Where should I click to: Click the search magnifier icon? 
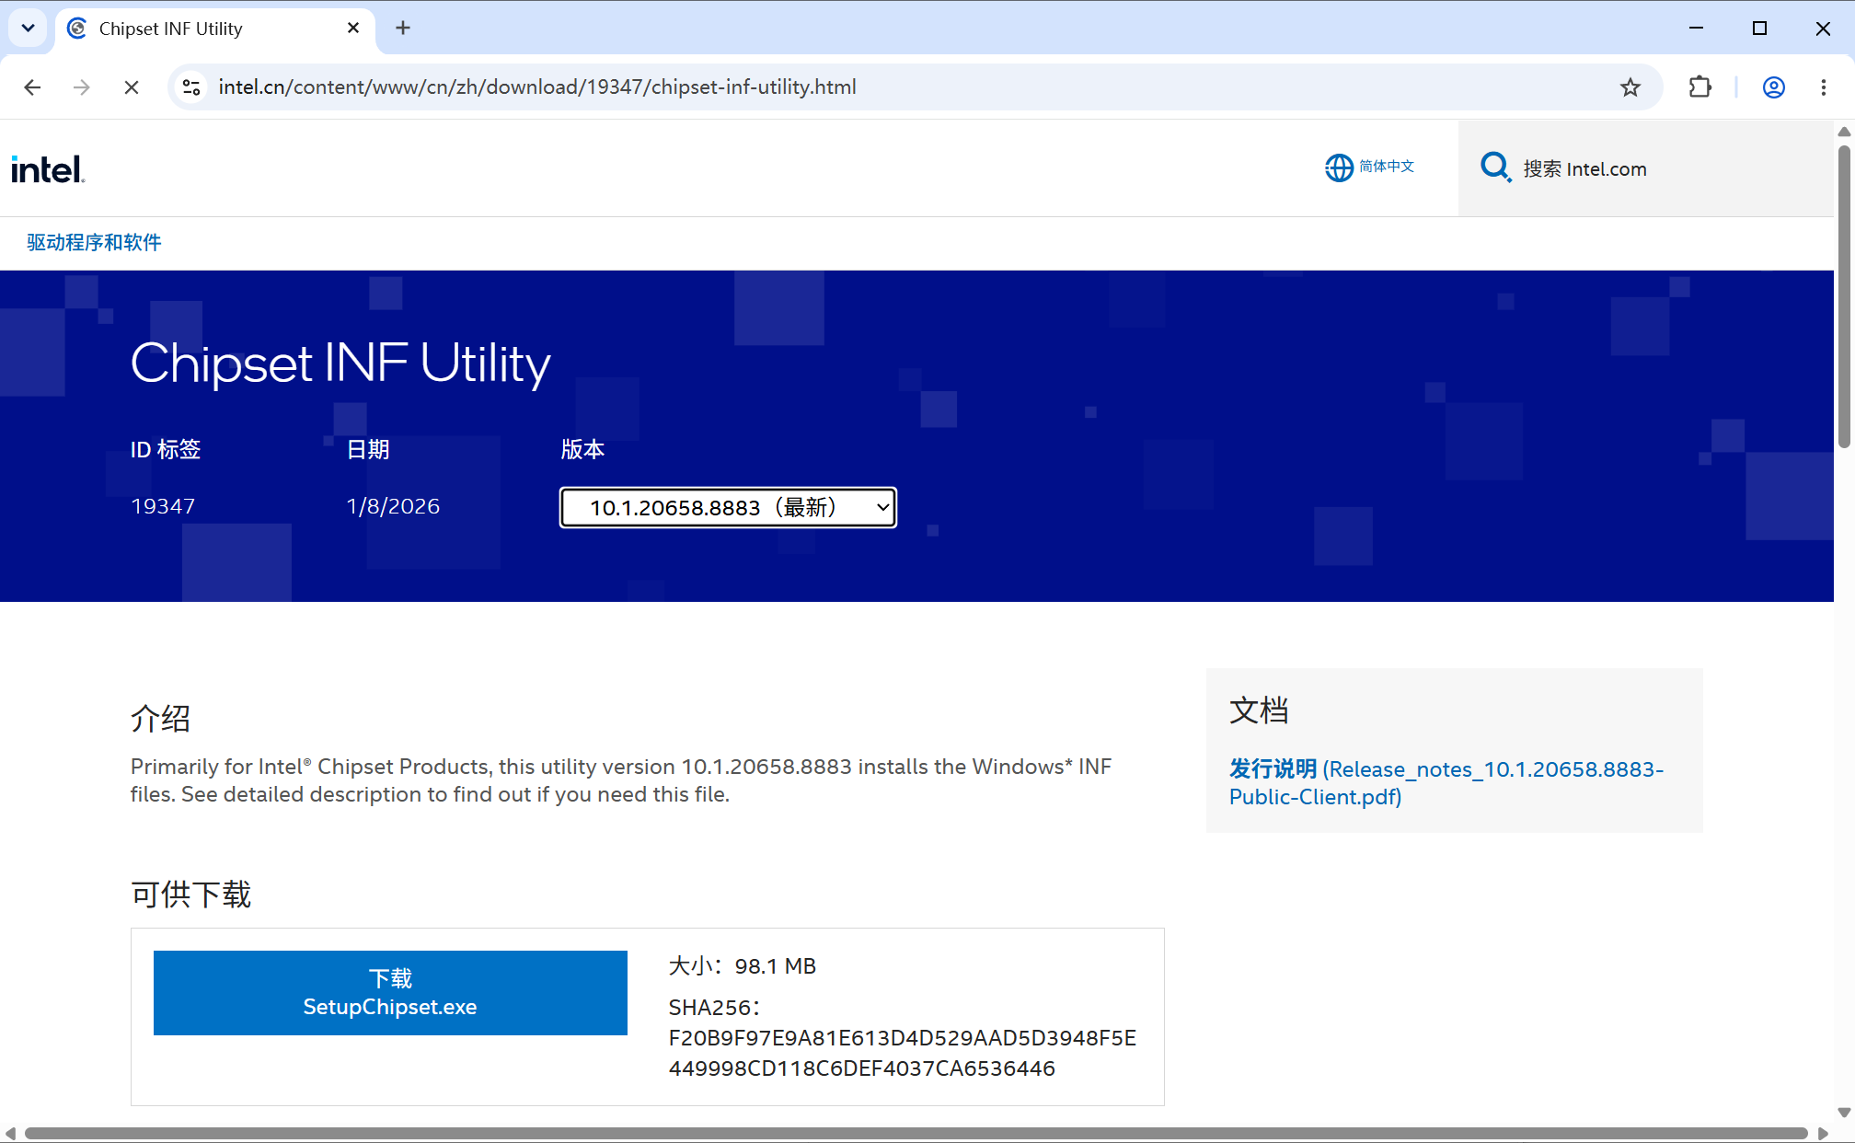pos(1495,167)
